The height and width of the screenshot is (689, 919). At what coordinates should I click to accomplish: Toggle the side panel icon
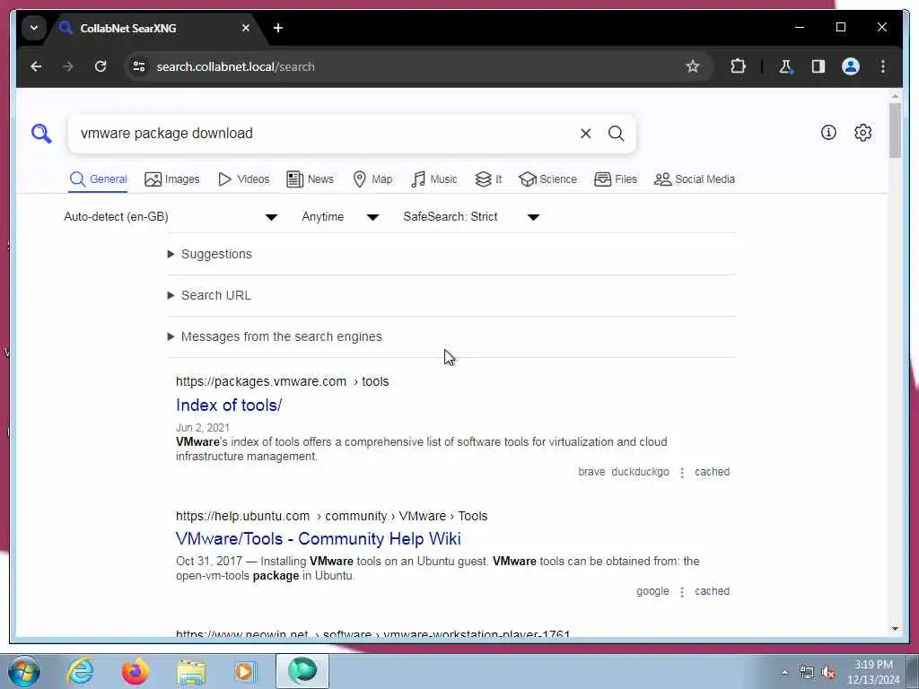click(x=818, y=66)
